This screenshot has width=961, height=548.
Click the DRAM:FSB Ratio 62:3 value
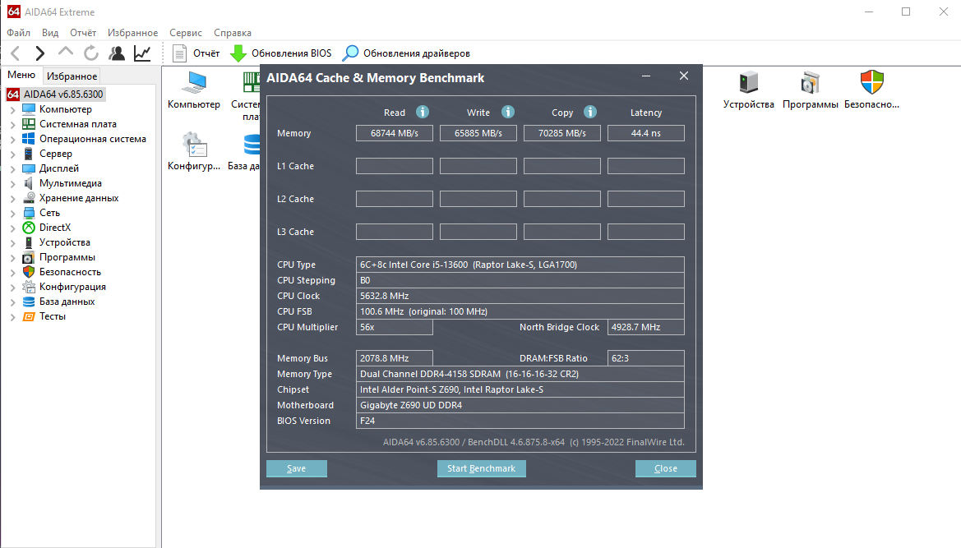(x=646, y=358)
